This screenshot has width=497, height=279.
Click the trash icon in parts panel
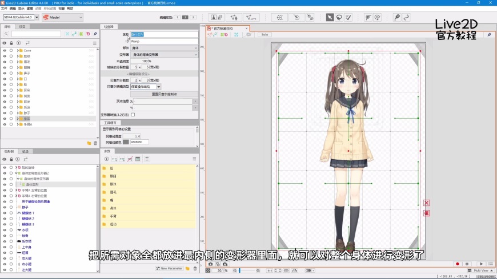tap(95, 143)
